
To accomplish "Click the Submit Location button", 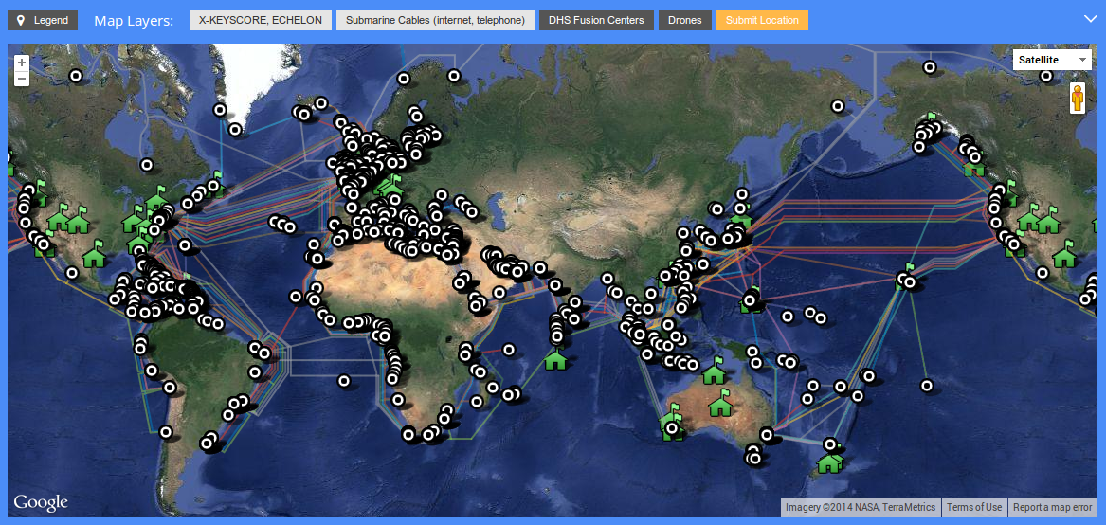I will (762, 21).
